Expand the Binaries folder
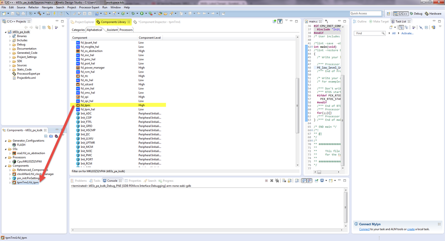The height and width of the screenshot is (241, 445). point(10,37)
